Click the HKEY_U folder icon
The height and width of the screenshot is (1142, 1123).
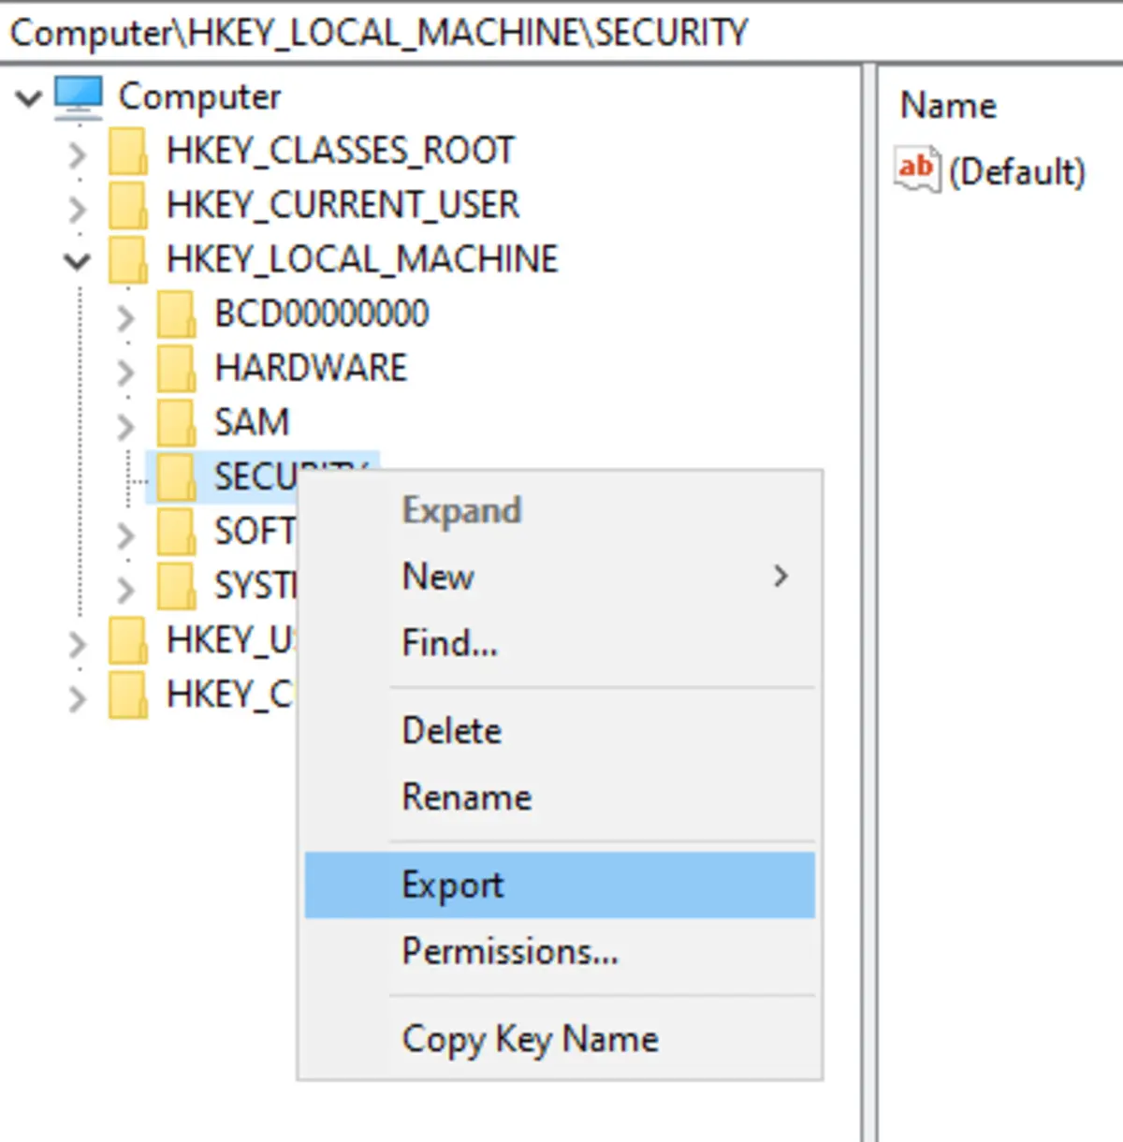point(127,641)
